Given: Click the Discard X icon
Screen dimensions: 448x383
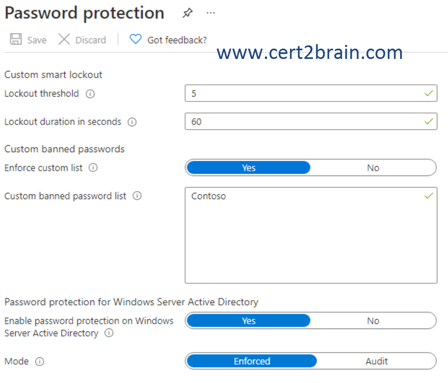Looking at the screenshot, I should click(64, 39).
